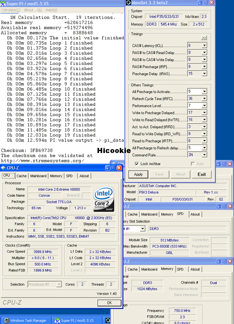Expand the Performance Level dropdown
234x324 pixels.
point(204,106)
